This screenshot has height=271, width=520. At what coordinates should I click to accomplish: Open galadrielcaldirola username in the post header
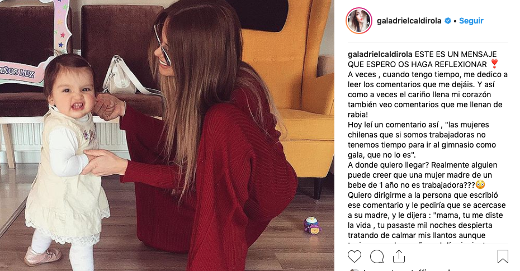pyautogui.click(x=409, y=21)
